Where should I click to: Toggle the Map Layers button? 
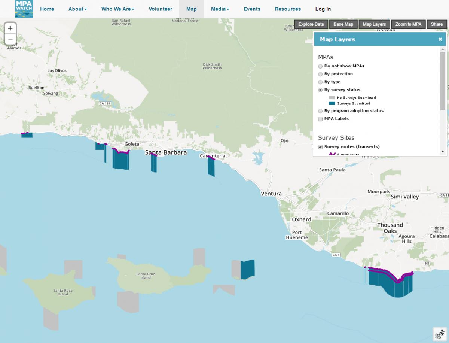click(374, 24)
